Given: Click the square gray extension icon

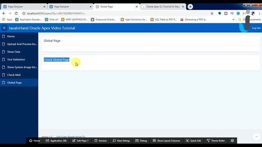Looking at the screenshot, I should point(226,13).
